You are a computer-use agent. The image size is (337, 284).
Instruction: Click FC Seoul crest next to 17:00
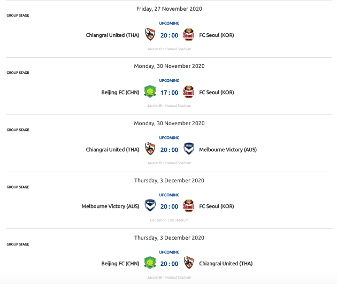(x=188, y=92)
